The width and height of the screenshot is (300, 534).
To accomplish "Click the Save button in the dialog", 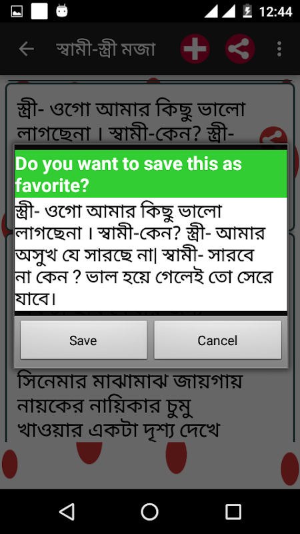I will click(83, 340).
